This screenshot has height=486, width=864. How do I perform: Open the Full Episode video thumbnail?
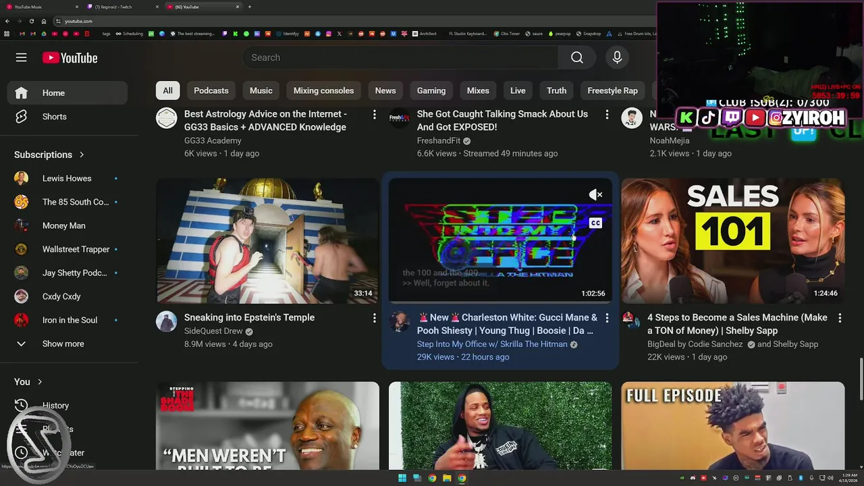[733, 426]
